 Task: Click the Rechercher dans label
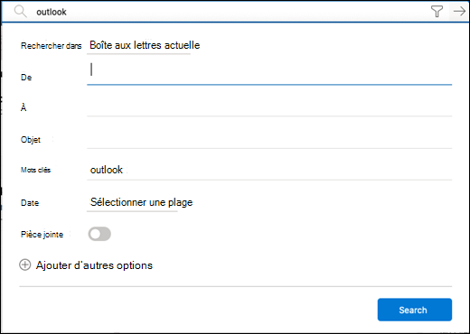(x=52, y=46)
